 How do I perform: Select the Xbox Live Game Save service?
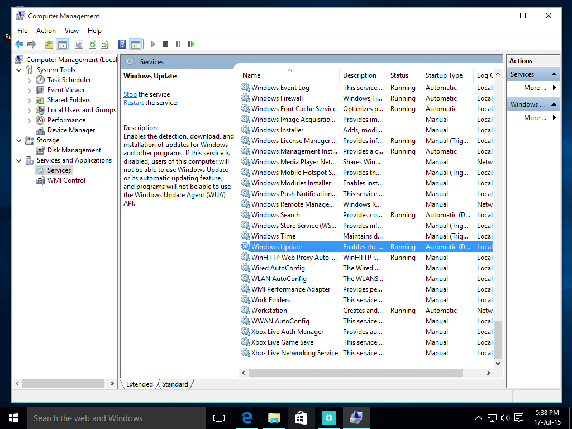[366, 342]
